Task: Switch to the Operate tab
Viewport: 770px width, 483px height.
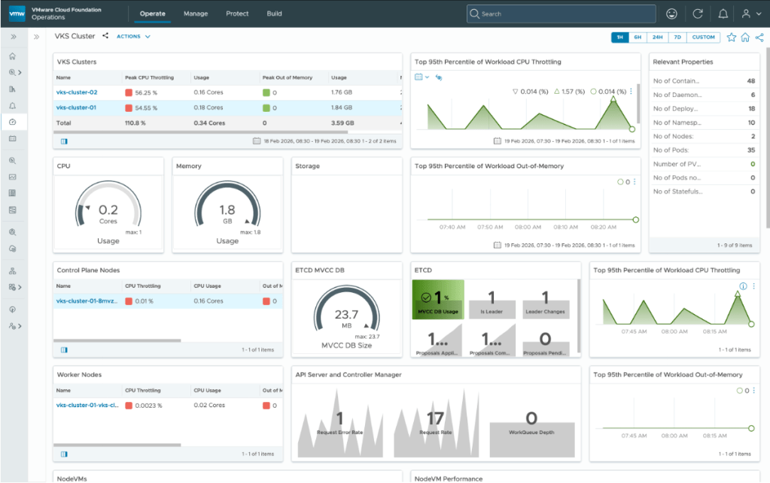Action: click(152, 14)
